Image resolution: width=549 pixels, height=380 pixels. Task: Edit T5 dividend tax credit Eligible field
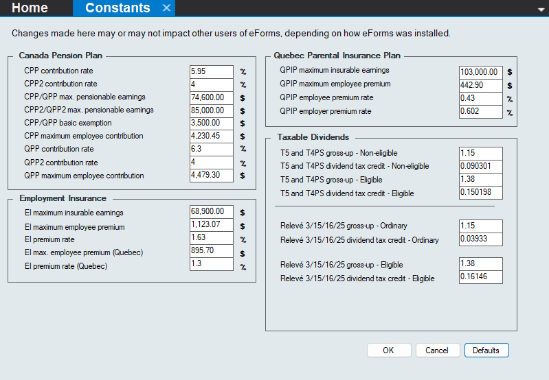(481, 193)
